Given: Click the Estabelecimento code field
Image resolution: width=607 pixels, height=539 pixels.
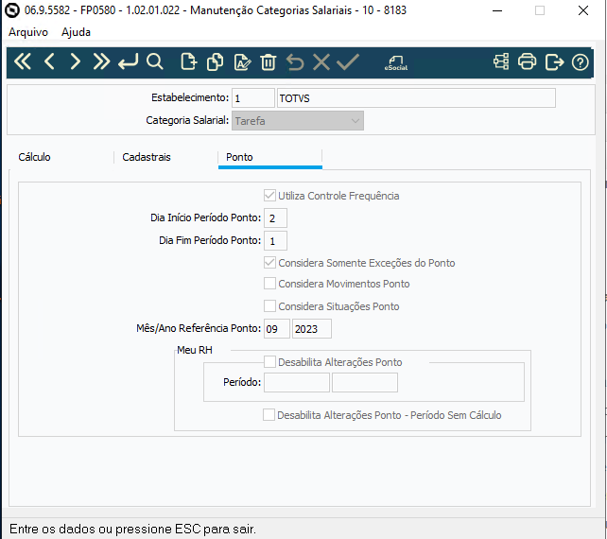Looking at the screenshot, I should (x=253, y=98).
